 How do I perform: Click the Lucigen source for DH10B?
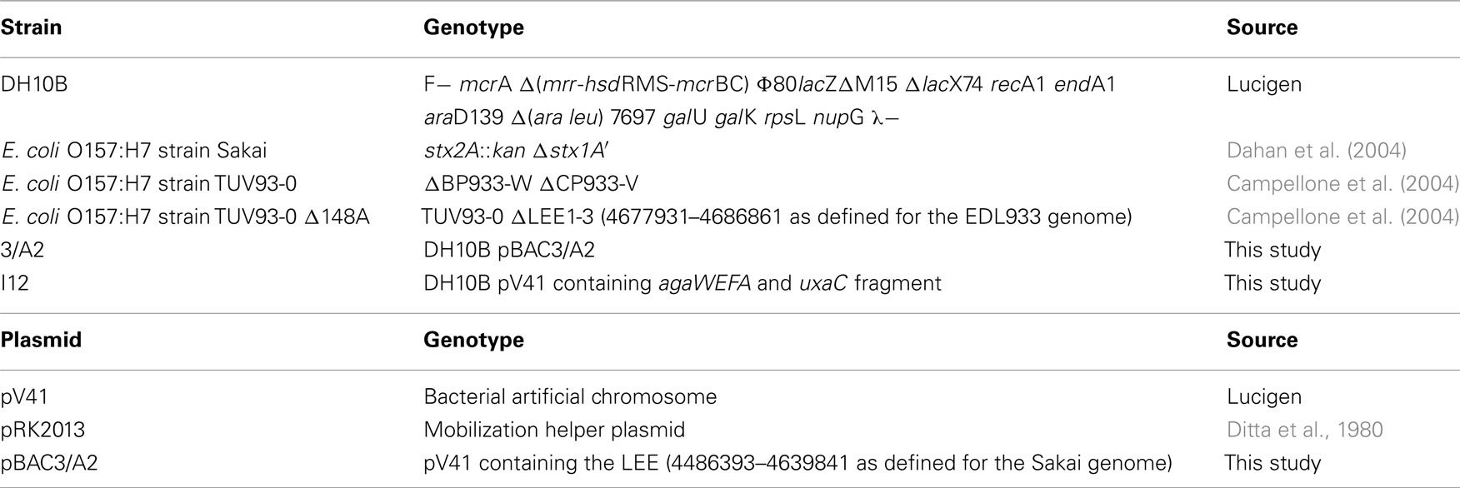click(x=1263, y=84)
